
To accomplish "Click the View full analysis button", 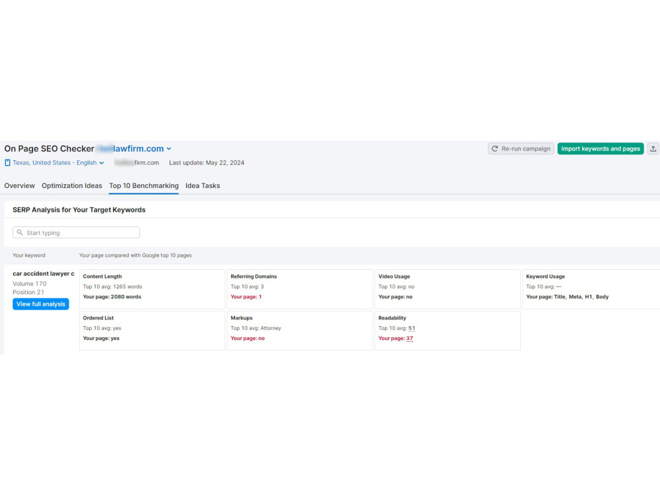I will tap(41, 304).
